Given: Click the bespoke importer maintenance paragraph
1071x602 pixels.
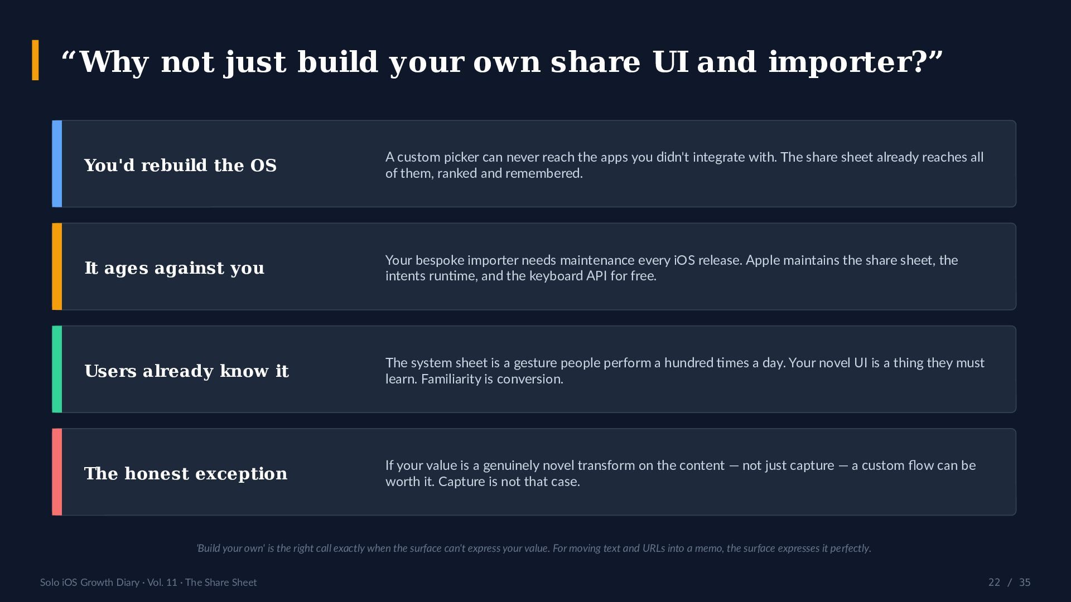Looking at the screenshot, I should point(672,268).
